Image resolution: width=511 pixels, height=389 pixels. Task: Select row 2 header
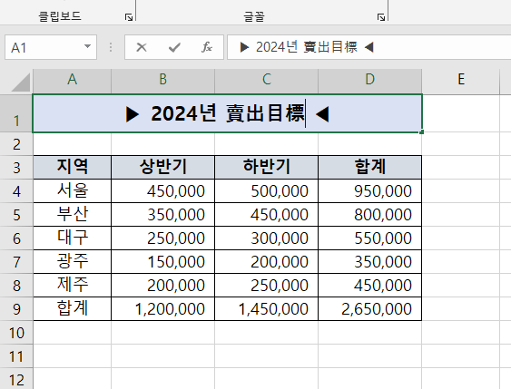[x=16, y=144]
